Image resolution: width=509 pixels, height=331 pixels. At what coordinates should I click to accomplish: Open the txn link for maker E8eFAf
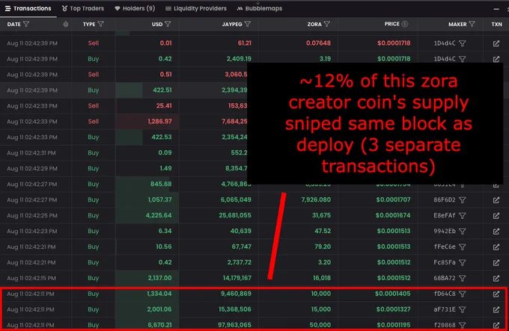pyautogui.click(x=496, y=216)
